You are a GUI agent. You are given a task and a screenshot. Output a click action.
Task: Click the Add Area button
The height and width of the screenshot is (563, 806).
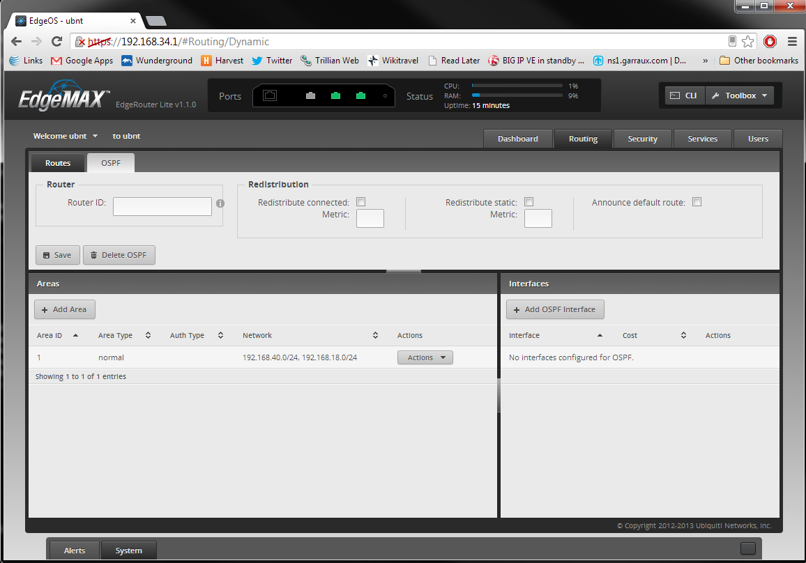pyautogui.click(x=65, y=309)
